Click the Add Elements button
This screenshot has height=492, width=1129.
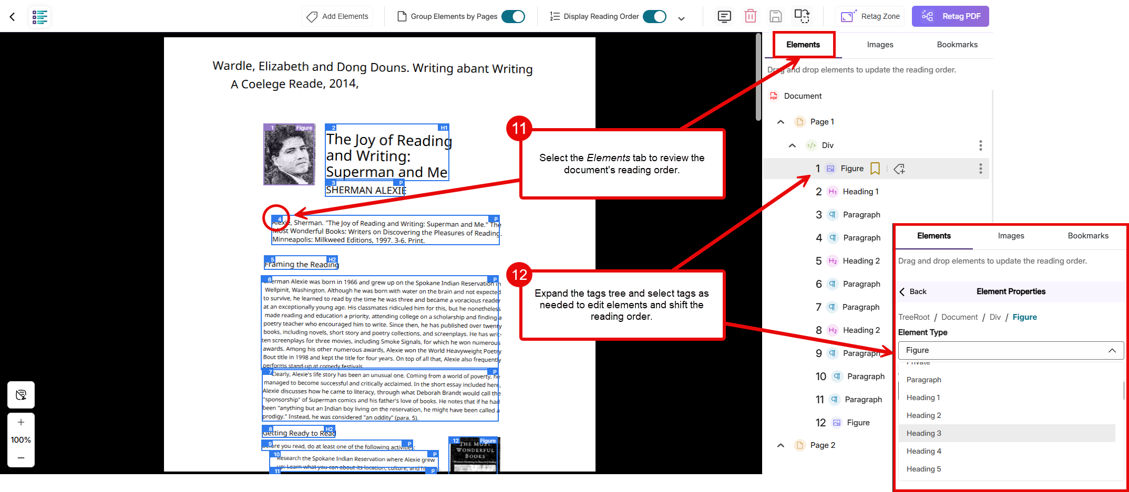point(337,16)
